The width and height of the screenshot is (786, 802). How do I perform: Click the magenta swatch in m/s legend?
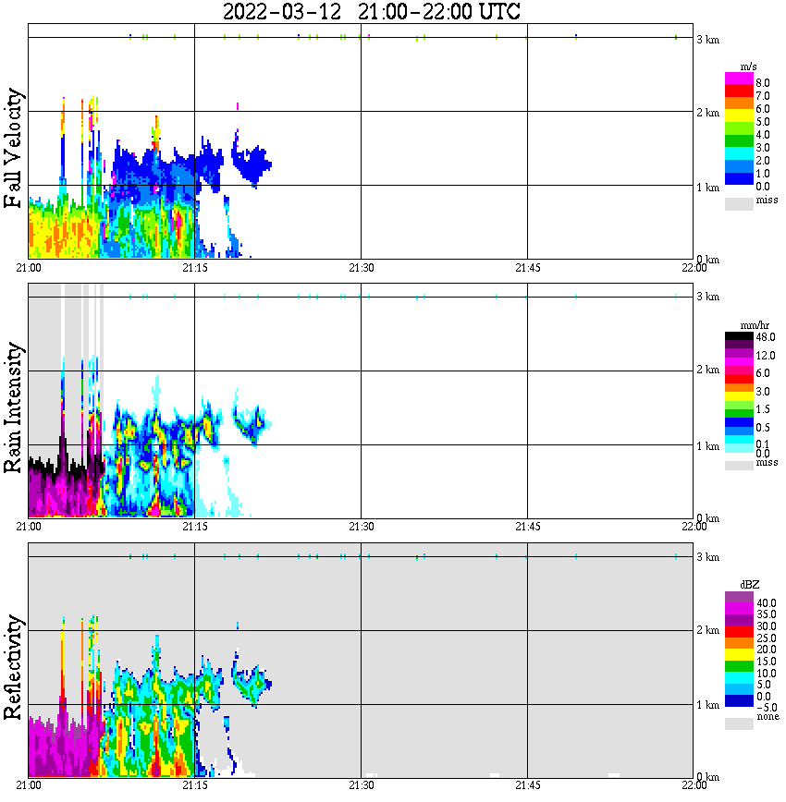(x=739, y=79)
